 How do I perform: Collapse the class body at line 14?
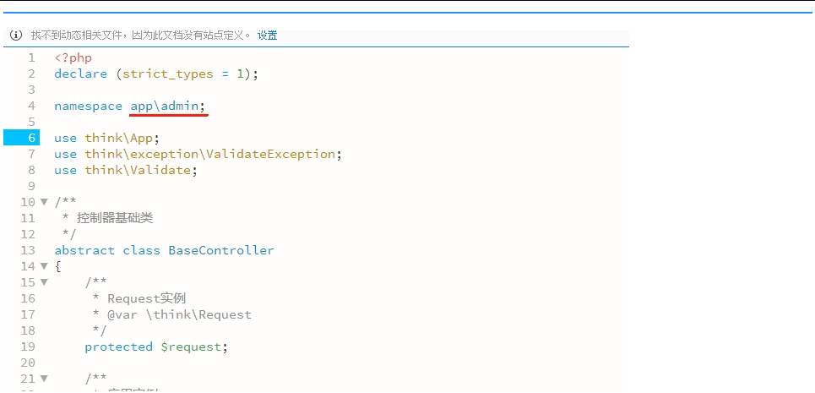[44, 266]
